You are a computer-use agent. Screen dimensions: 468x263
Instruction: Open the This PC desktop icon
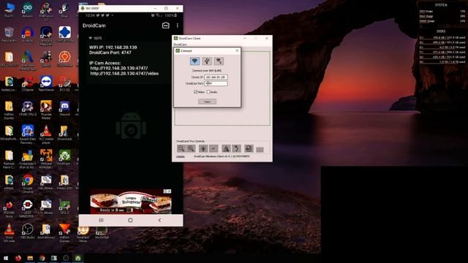[9, 9]
